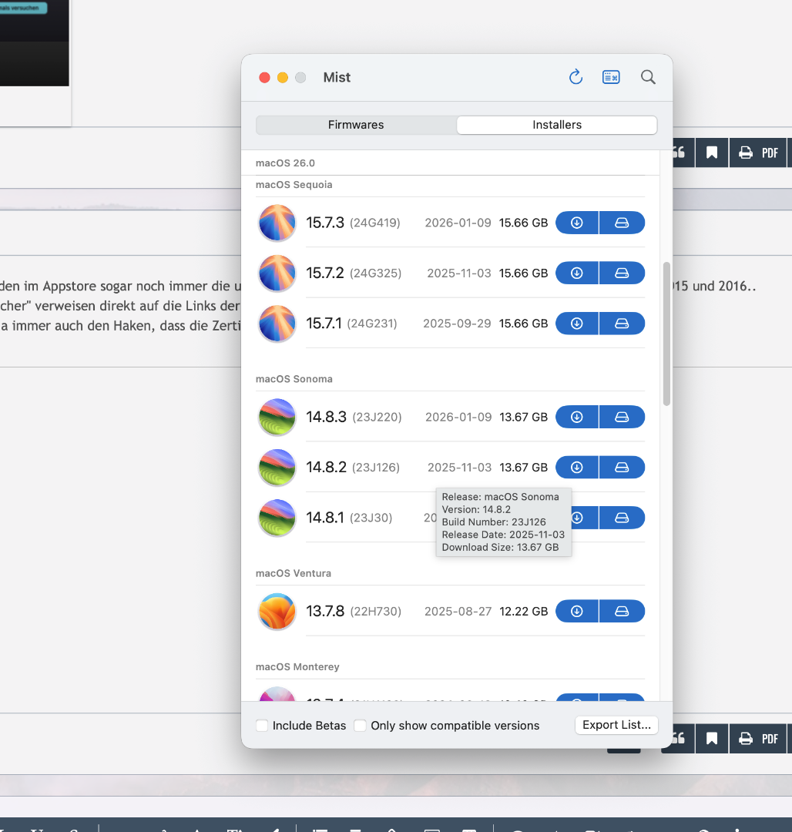This screenshot has width=792, height=832.
Task: Click the macOS 26.0 section header
Action: tap(285, 163)
